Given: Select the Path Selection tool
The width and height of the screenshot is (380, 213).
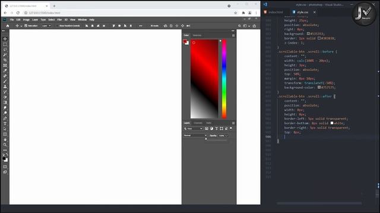Looking at the screenshot, I should tap(5, 129).
